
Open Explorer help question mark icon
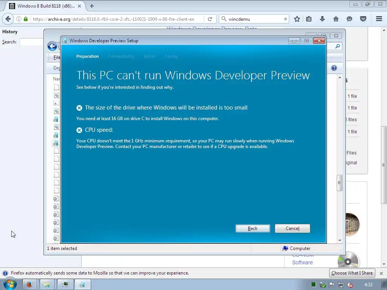click(x=334, y=68)
